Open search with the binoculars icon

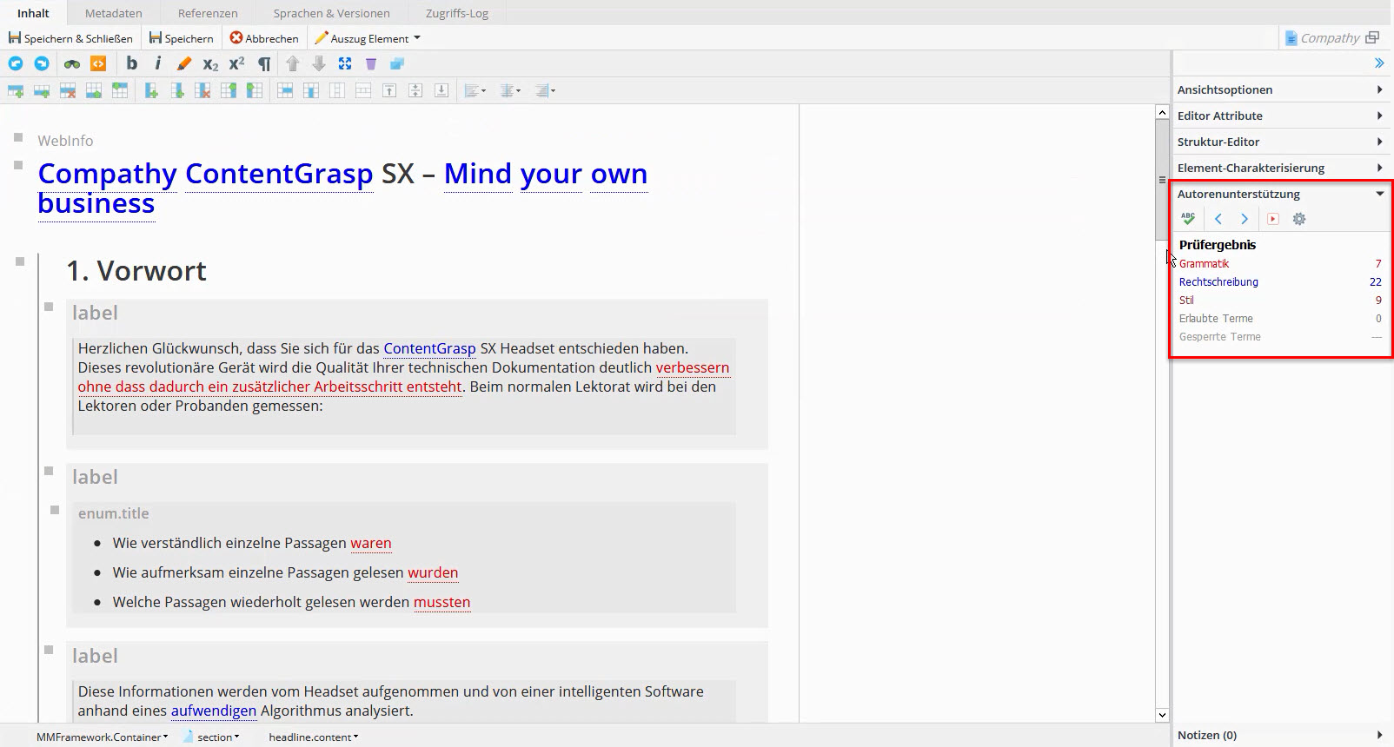click(72, 63)
